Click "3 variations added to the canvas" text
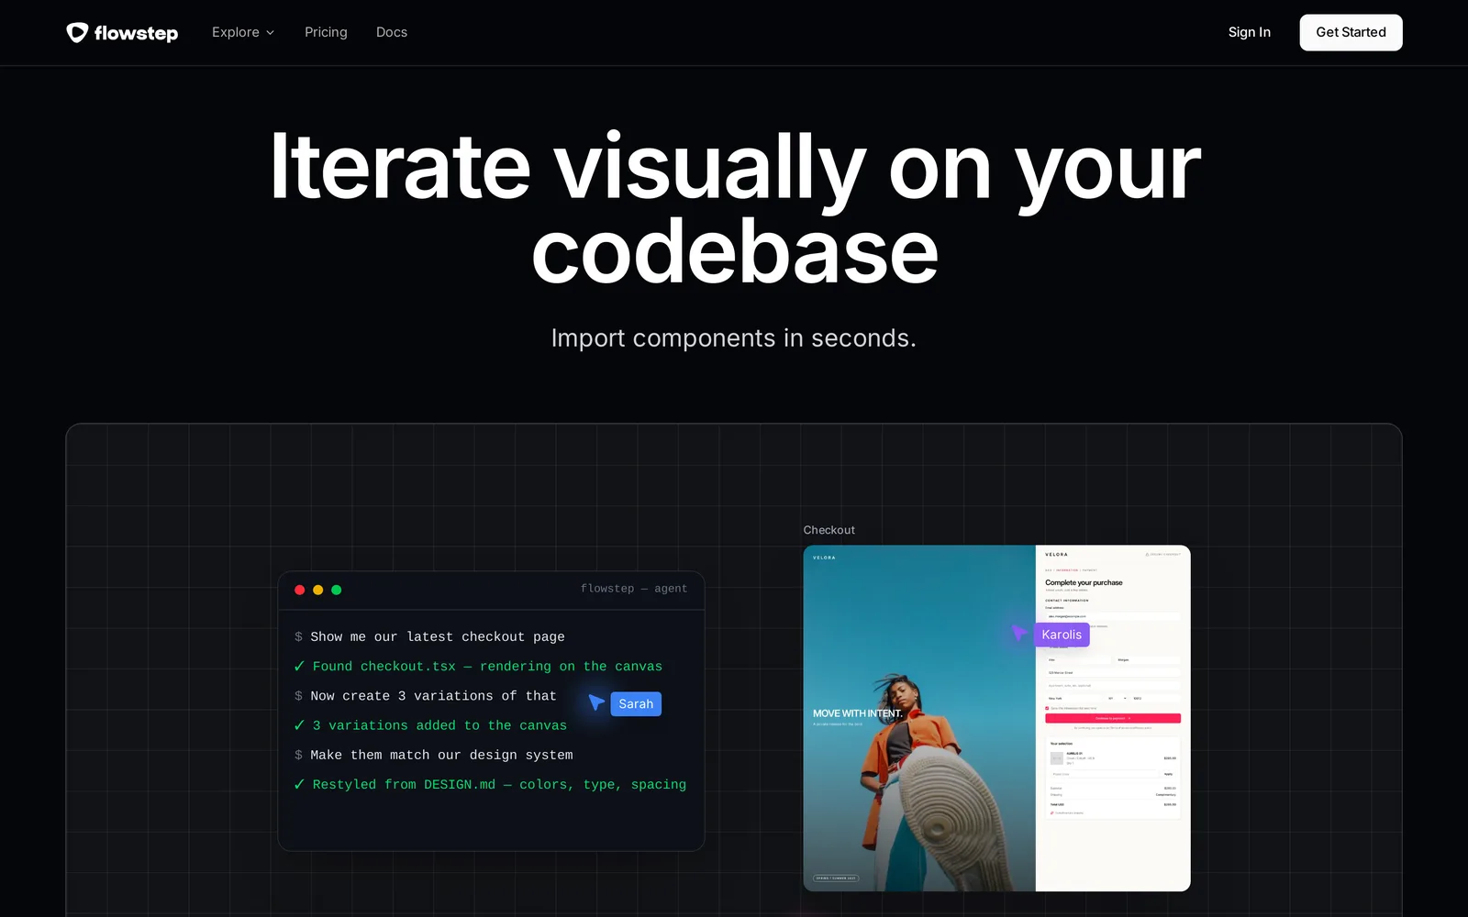The height and width of the screenshot is (917, 1468). click(x=439, y=725)
